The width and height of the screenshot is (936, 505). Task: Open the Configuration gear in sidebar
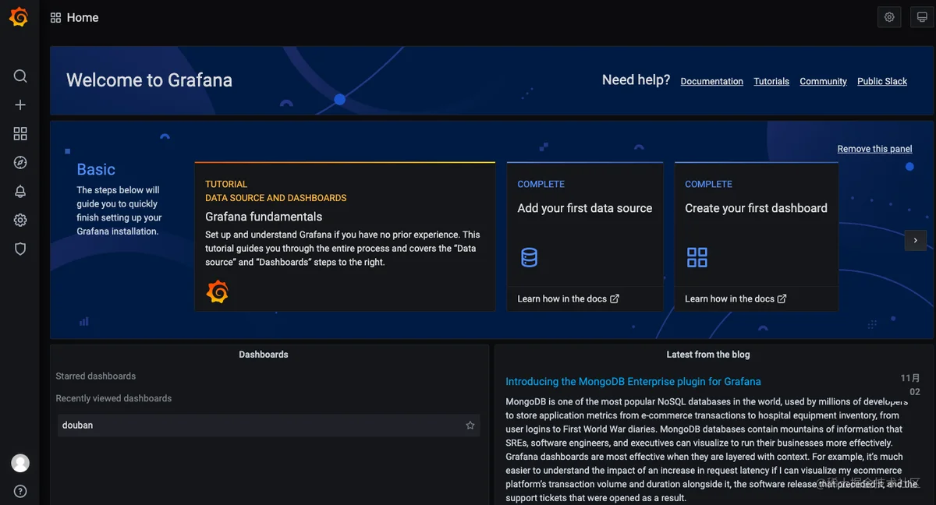coord(20,221)
